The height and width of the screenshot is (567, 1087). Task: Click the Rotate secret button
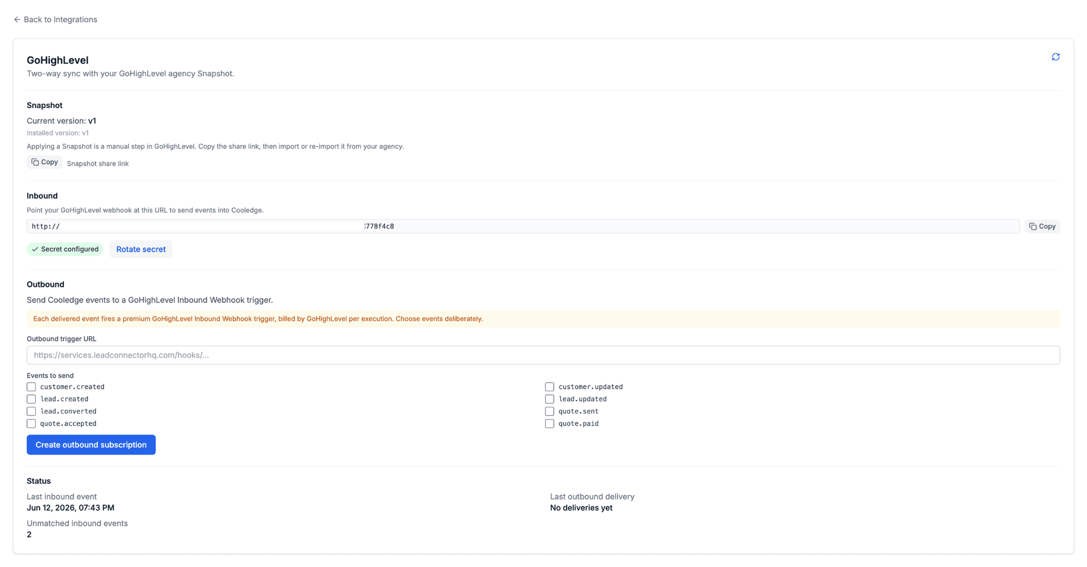[x=141, y=249]
